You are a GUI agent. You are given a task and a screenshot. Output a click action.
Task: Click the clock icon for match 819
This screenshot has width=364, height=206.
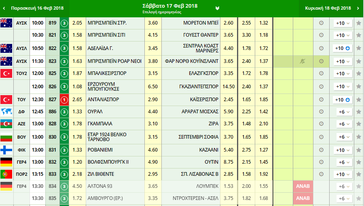coord(322,23)
